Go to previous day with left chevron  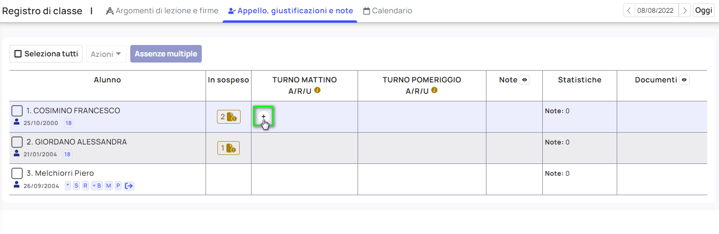click(629, 10)
